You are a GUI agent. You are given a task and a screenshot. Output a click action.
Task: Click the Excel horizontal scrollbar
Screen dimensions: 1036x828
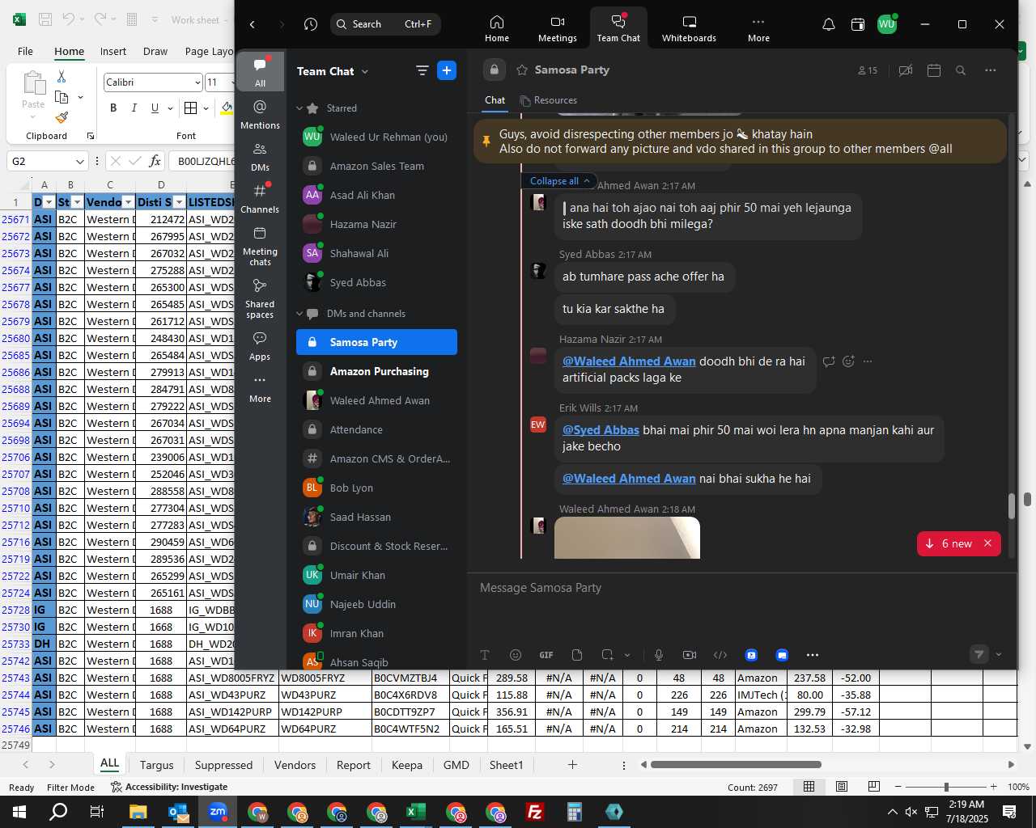(736, 764)
